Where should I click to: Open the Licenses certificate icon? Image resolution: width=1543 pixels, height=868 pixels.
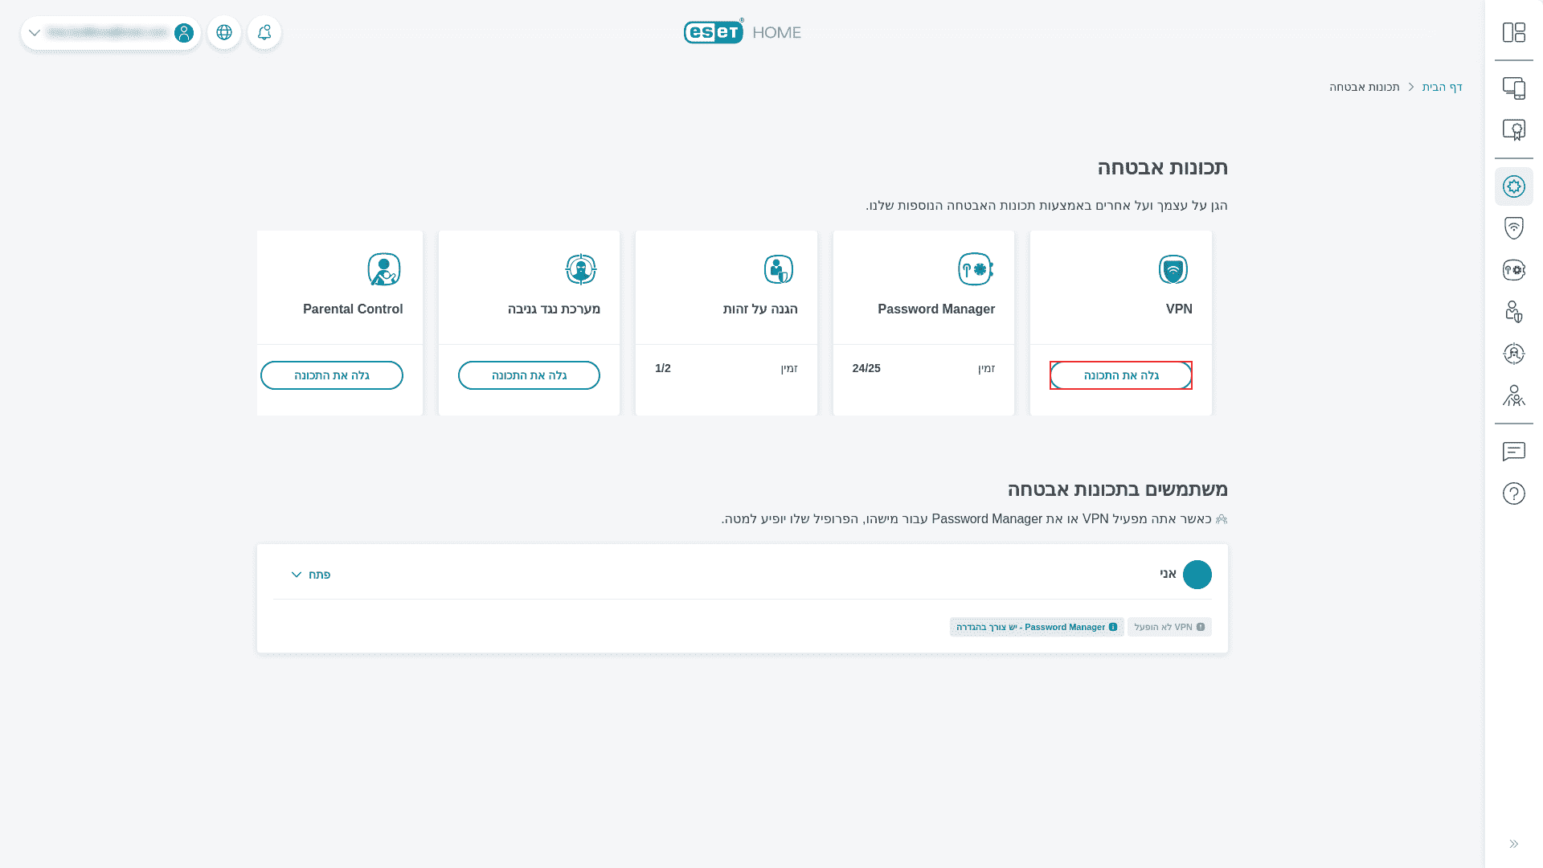pos(1514,129)
